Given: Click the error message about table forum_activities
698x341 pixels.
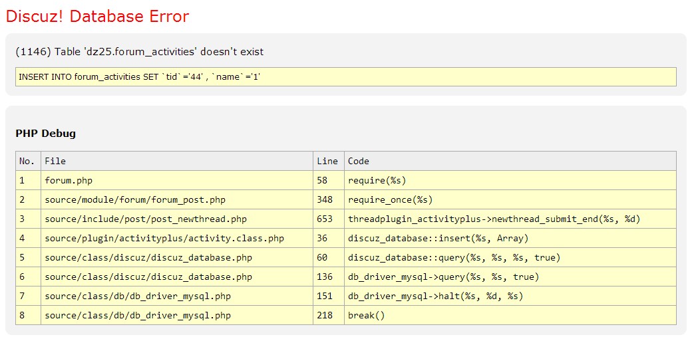Looking at the screenshot, I should (140, 52).
